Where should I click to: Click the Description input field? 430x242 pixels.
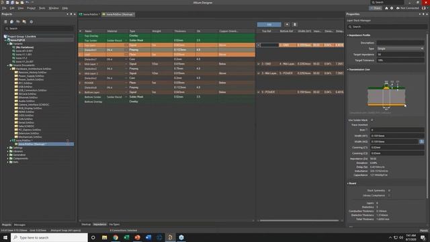(400, 43)
